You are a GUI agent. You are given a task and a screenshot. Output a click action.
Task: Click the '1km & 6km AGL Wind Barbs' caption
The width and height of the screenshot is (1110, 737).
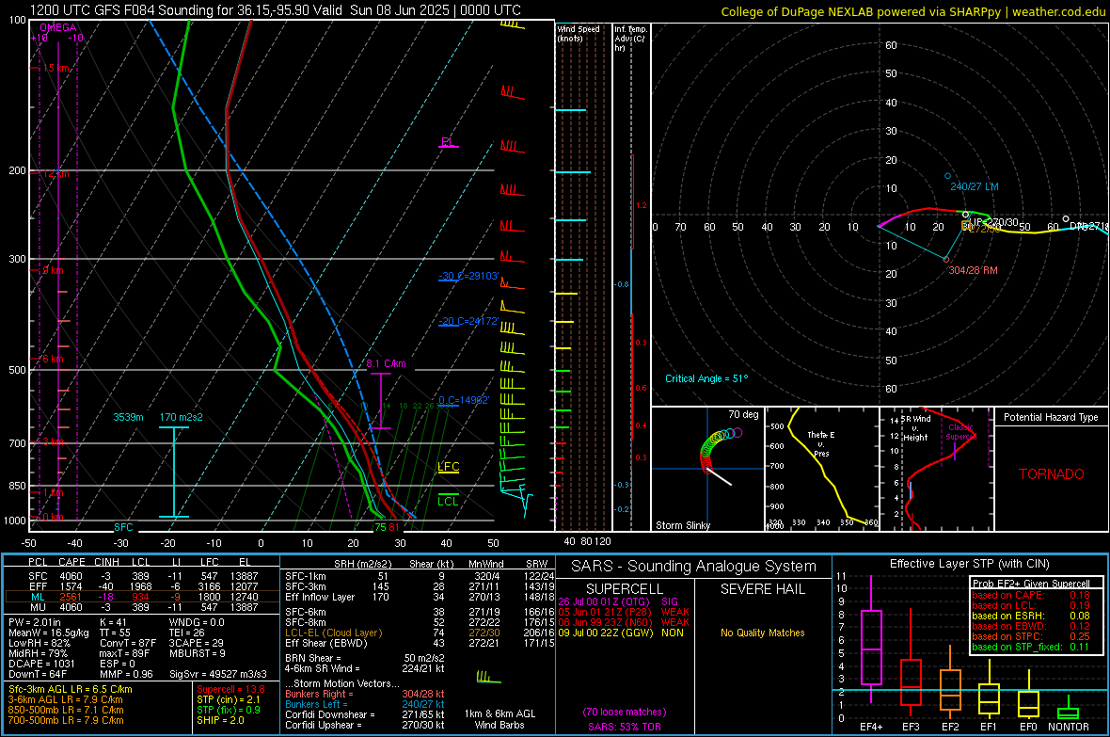[x=499, y=719]
